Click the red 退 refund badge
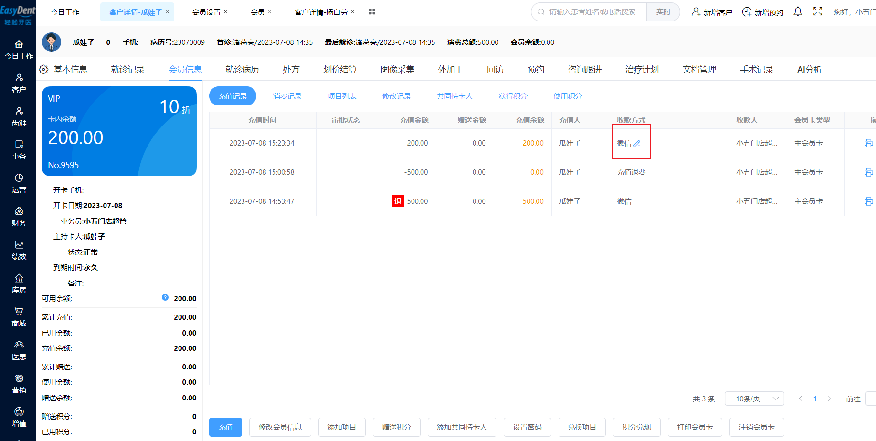Viewport: 876px width, 441px height. click(398, 201)
